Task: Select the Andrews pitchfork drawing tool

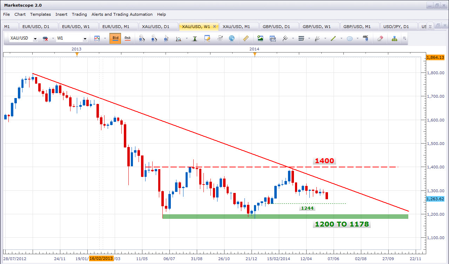Action: click(285, 39)
